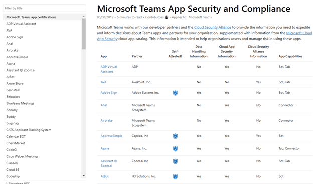
Task: Click the Data Handling Information column header
Action: (x=199, y=52)
